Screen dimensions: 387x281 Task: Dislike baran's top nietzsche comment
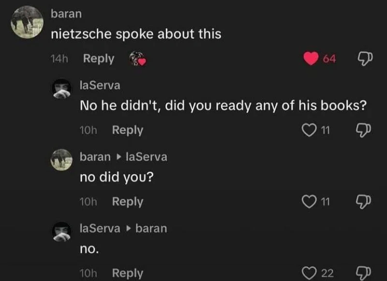(x=363, y=59)
